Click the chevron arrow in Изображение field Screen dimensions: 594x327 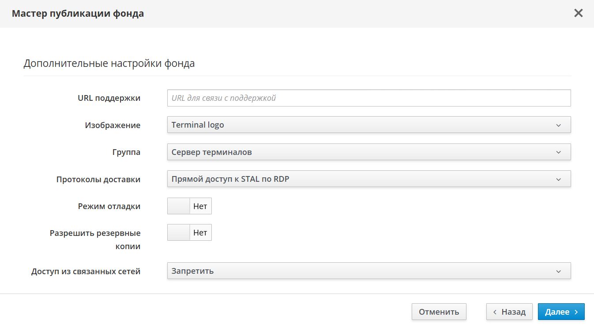[558, 125]
